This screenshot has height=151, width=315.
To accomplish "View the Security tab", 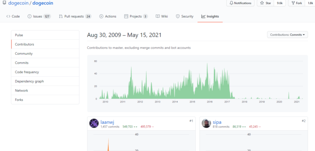I will pyautogui.click(x=184, y=16).
